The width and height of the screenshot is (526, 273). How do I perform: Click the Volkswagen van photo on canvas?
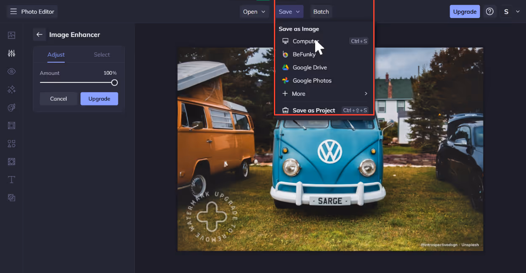pos(330,149)
